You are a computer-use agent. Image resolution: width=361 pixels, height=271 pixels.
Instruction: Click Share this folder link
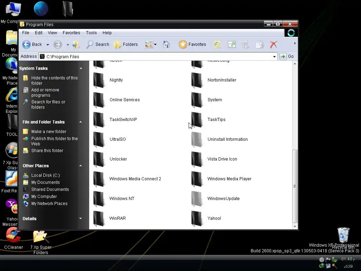[47, 150]
